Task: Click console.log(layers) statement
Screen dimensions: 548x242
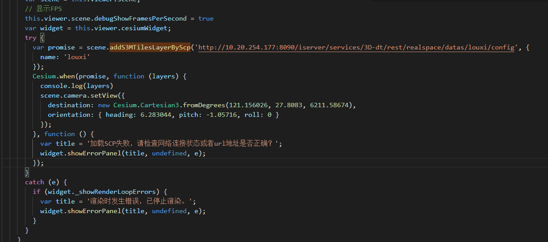Action: (77, 86)
